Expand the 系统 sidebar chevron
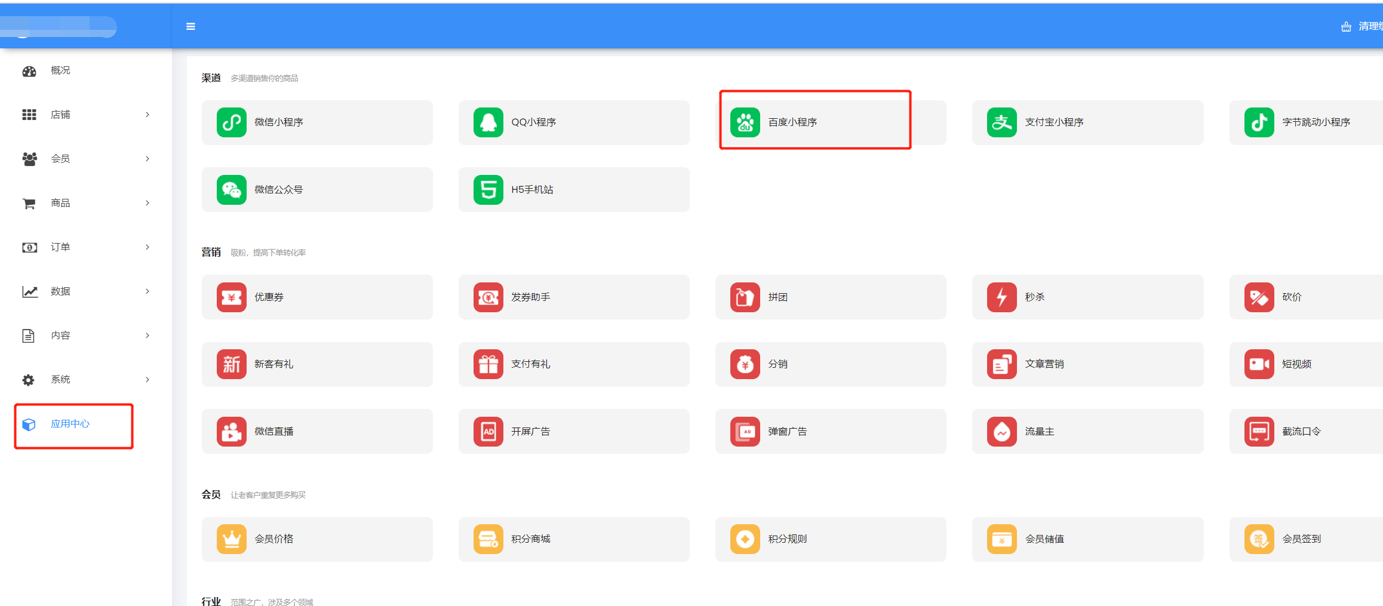The height and width of the screenshot is (606, 1383). click(147, 380)
